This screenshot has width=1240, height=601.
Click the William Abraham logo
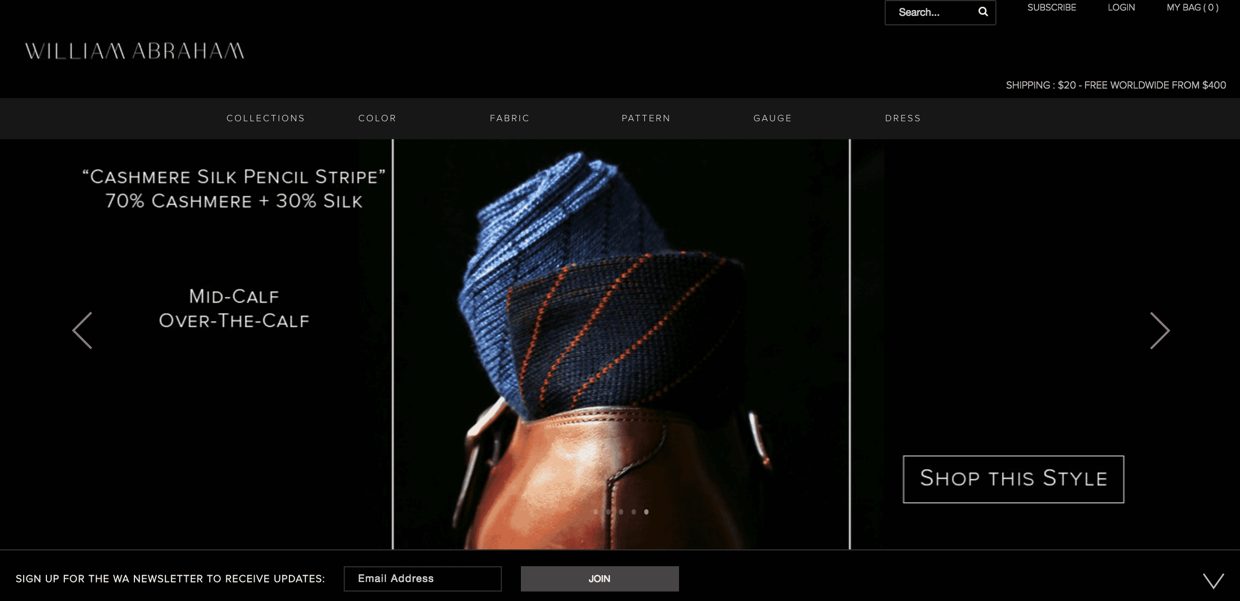pyautogui.click(x=135, y=51)
